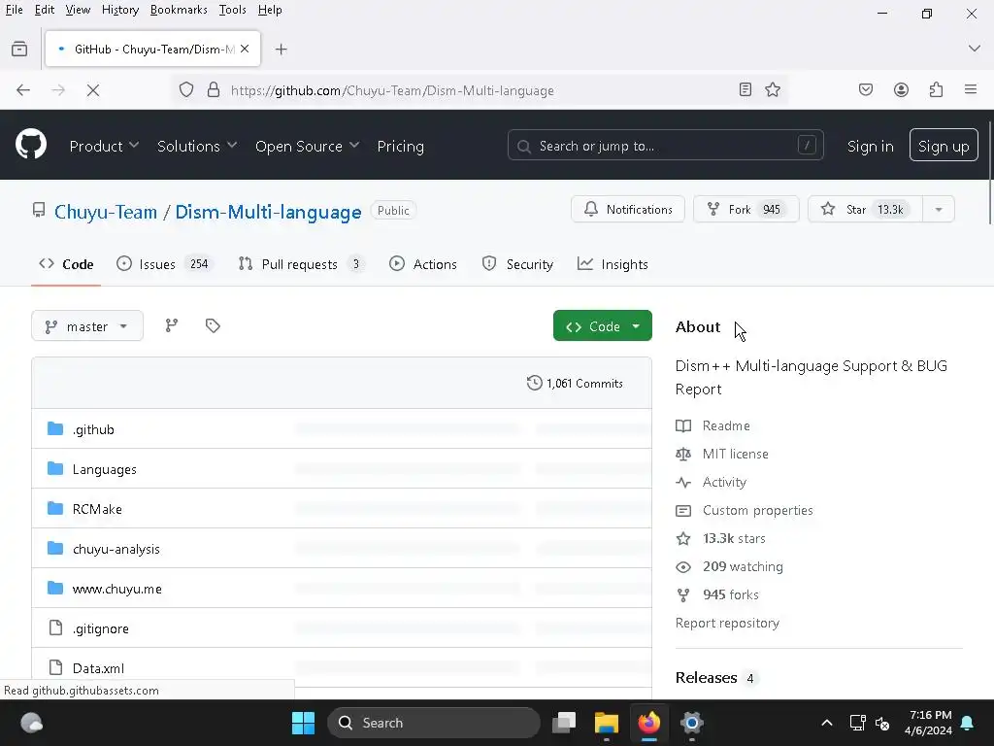
Task: Open the Save to Pocket icon
Action: 866,90
